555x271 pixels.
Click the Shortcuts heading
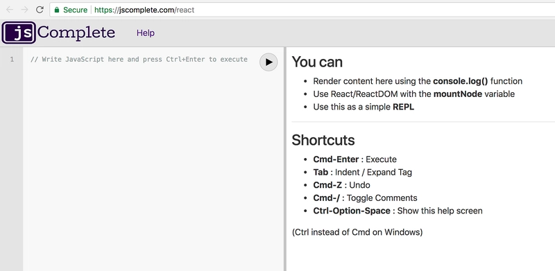coord(323,140)
